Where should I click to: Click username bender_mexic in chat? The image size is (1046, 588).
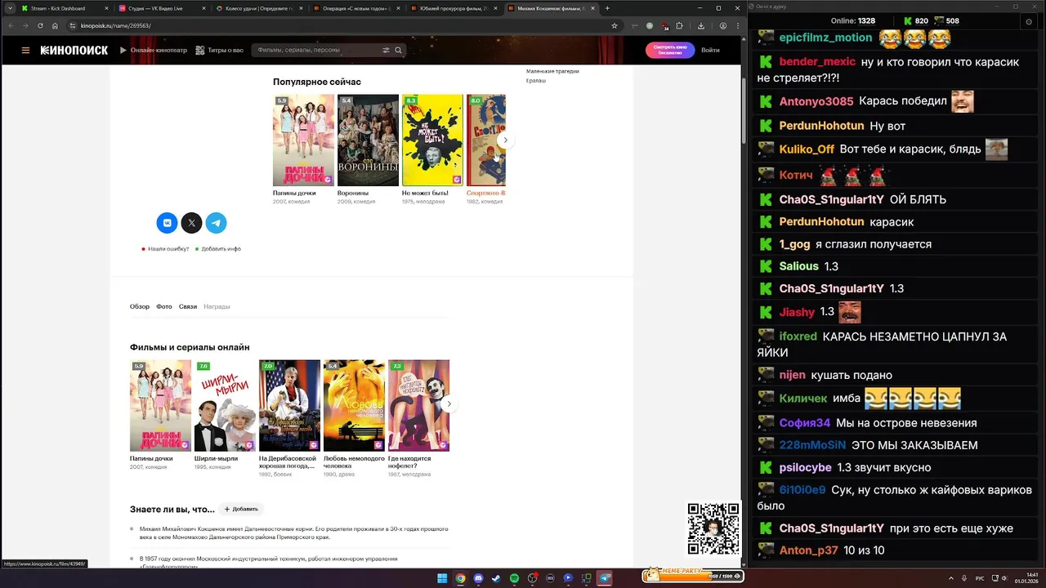(817, 61)
